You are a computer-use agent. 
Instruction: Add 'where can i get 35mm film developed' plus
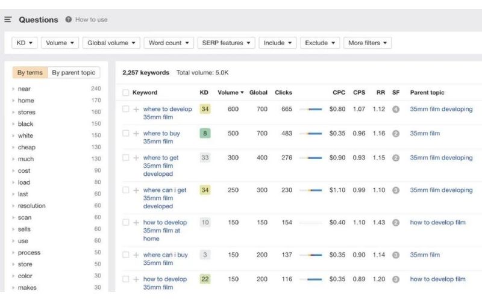(136, 190)
